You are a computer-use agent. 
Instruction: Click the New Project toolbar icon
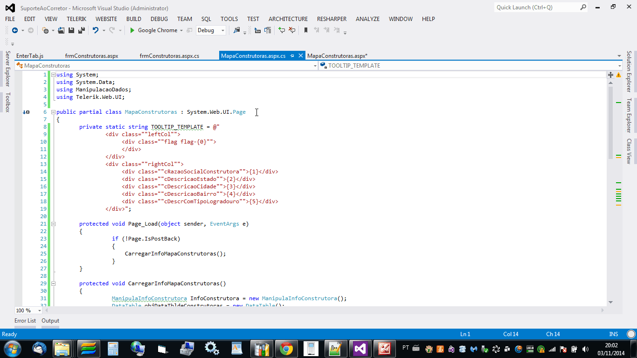point(45,30)
